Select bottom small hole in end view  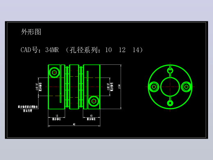[x=170, y=103]
